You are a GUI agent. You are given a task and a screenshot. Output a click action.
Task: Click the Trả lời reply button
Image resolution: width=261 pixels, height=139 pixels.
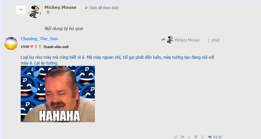[215, 137]
